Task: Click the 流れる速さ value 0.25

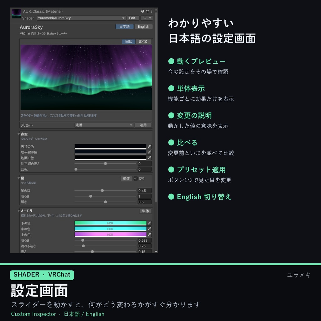Action: [145, 246]
